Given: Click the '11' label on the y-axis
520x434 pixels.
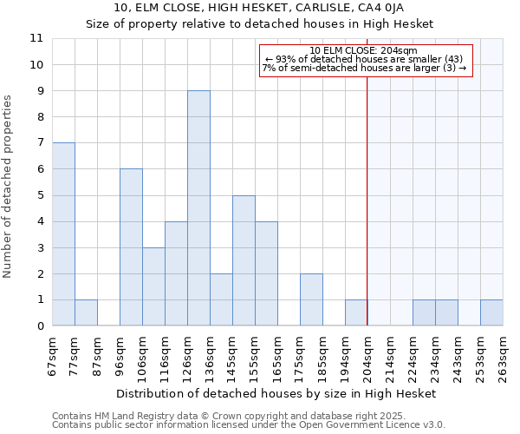Looking at the screenshot, I should point(36,39).
